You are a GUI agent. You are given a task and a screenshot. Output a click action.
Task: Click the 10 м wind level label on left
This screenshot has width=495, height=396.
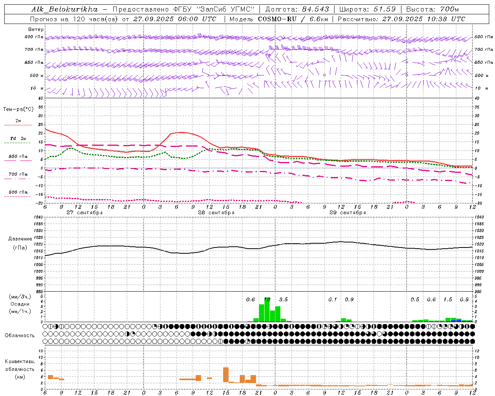point(37,89)
